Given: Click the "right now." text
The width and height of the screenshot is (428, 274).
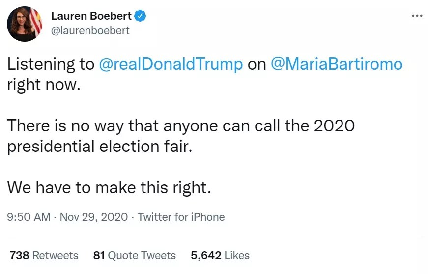Looking at the screenshot, I should coord(43,85).
